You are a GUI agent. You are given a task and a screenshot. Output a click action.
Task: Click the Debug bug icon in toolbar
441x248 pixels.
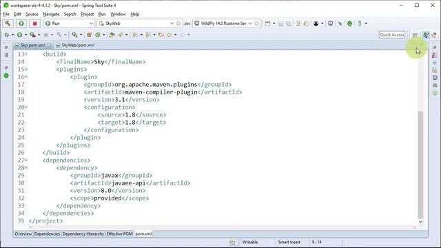7,35
